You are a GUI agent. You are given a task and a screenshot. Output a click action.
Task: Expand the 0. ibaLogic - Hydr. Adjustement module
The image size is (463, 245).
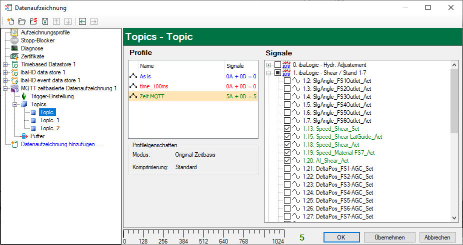[x=268, y=65]
